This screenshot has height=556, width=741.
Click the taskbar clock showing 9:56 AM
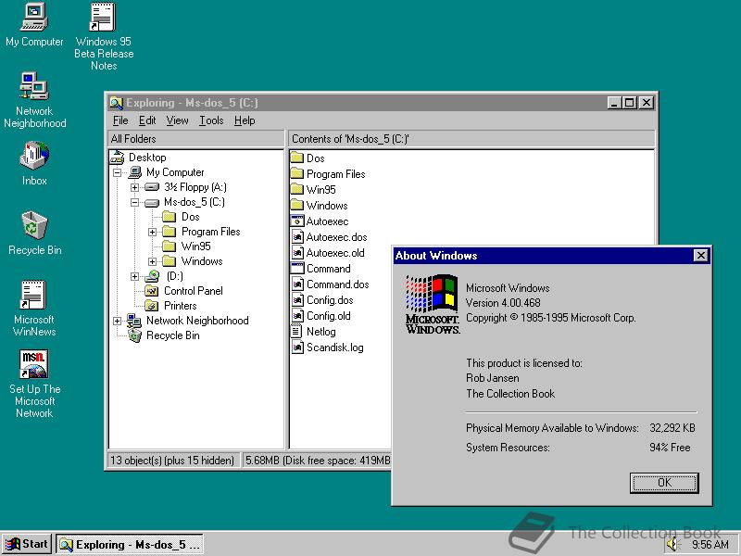[x=710, y=545]
